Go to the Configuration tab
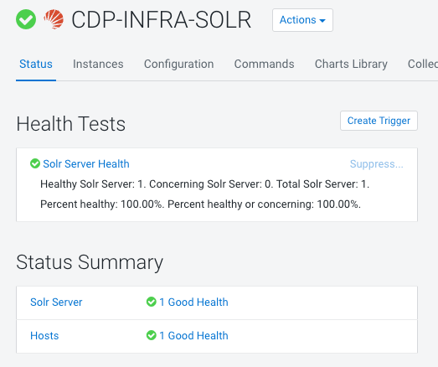The image size is (438, 367). tap(178, 64)
